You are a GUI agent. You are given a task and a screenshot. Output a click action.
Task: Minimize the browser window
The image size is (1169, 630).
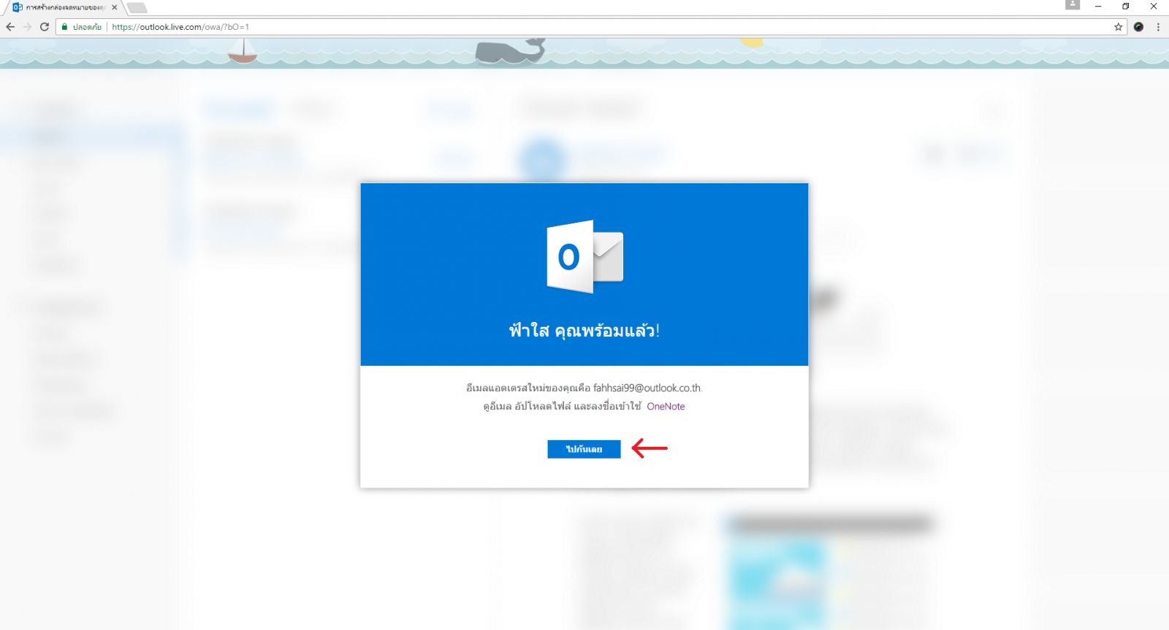click(x=1098, y=7)
